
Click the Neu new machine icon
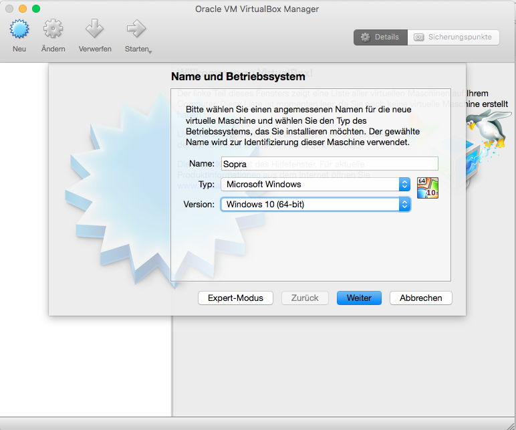20,29
